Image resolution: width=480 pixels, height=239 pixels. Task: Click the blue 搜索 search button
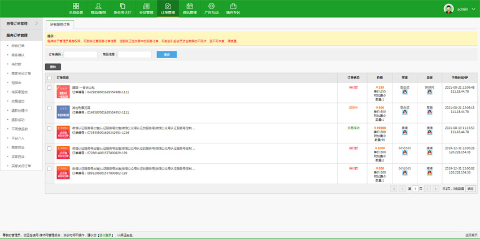pyautogui.click(x=167, y=55)
